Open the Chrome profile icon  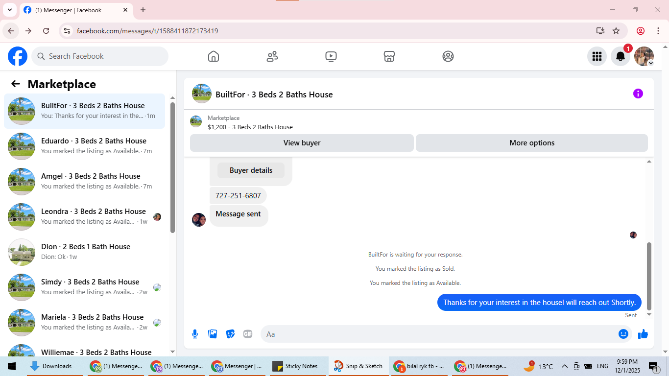pos(641,31)
